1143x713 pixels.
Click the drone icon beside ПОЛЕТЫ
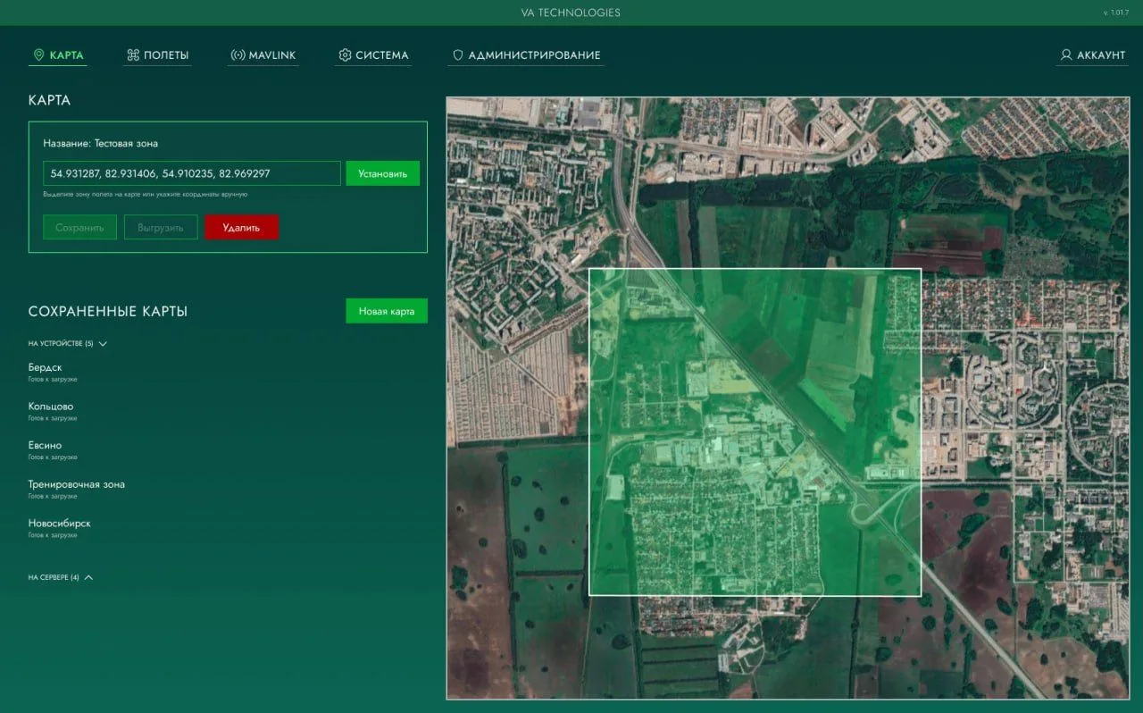coord(133,55)
